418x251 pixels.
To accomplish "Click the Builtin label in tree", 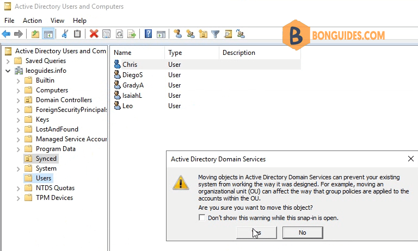I will coord(45,80).
